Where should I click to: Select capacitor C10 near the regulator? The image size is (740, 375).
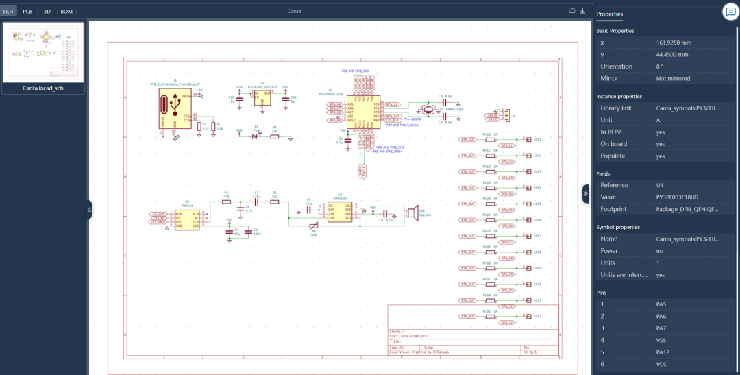239,99
